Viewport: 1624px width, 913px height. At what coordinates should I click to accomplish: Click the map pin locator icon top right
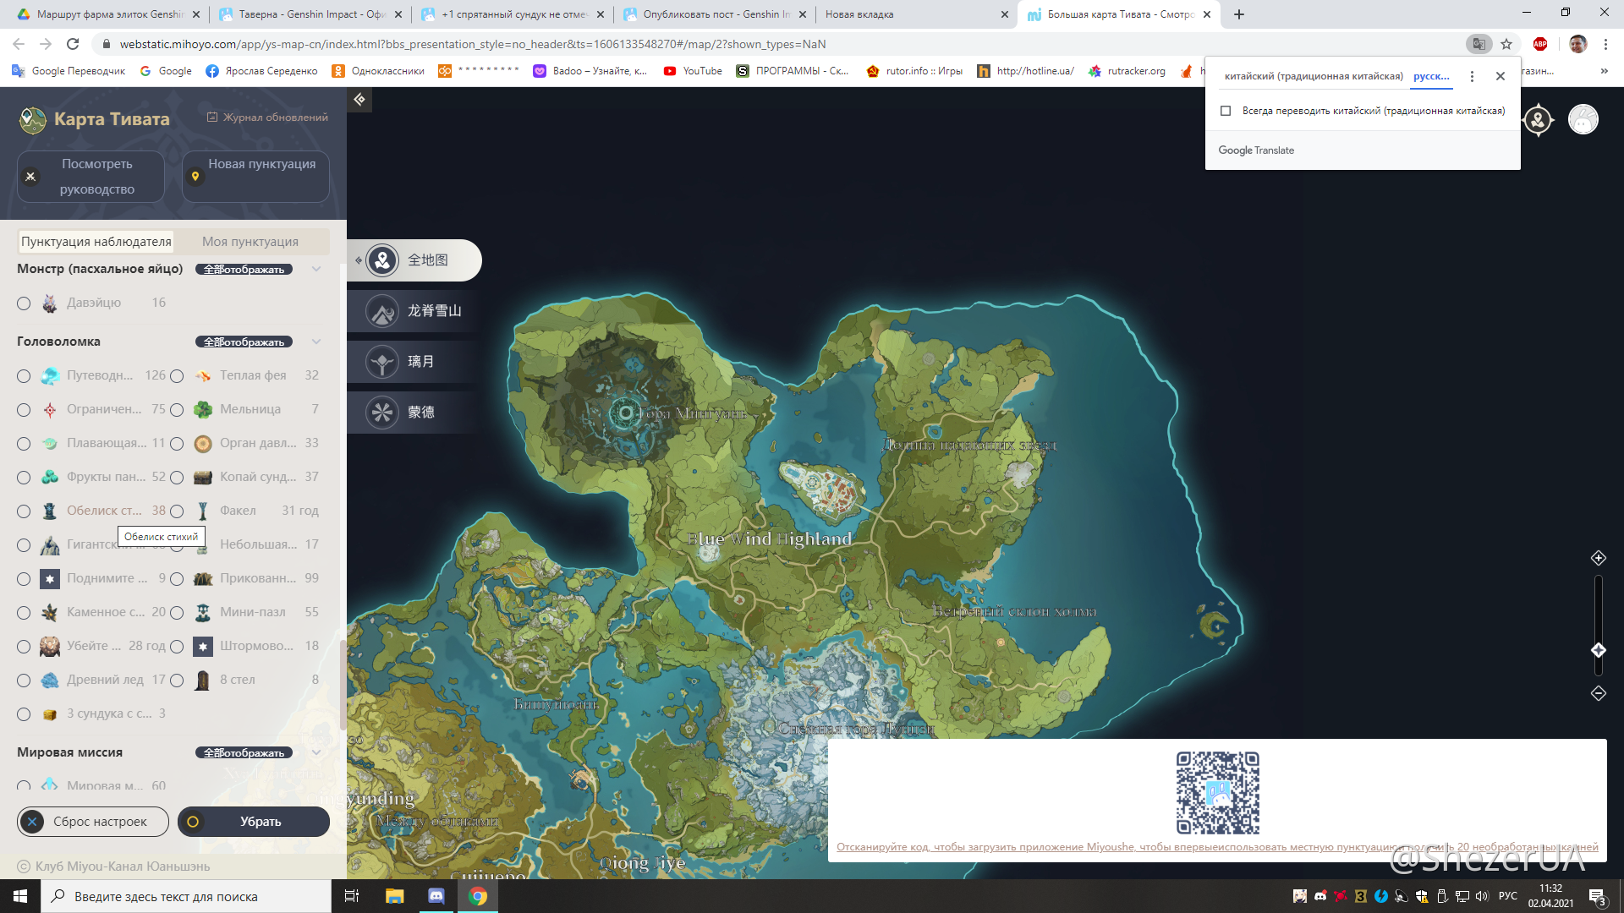[x=1538, y=120]
